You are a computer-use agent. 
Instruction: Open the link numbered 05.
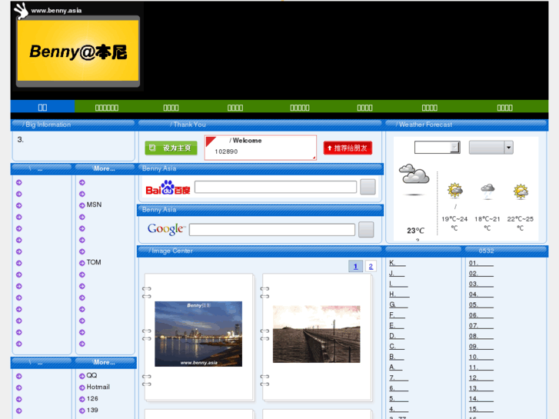481,305
